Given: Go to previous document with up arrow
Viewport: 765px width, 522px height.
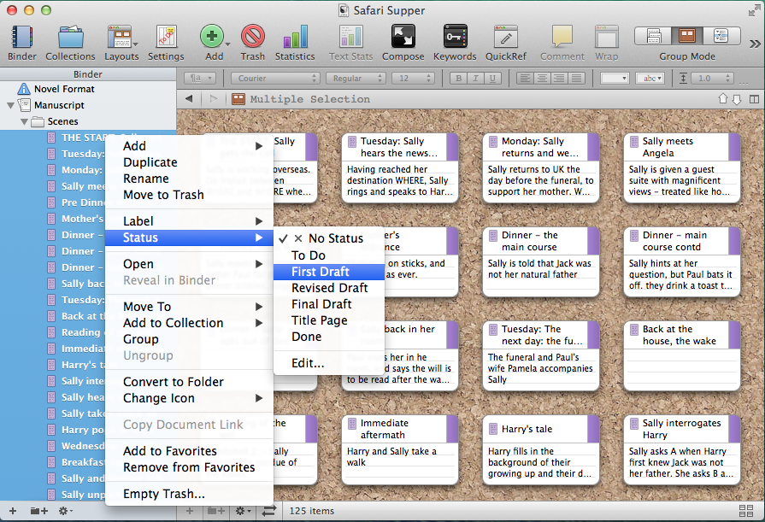Looking at the screenshot, I should 723,99.
